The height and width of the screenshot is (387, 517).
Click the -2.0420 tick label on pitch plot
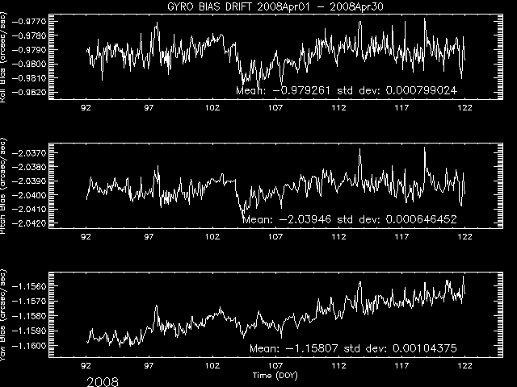pos(29,223)
